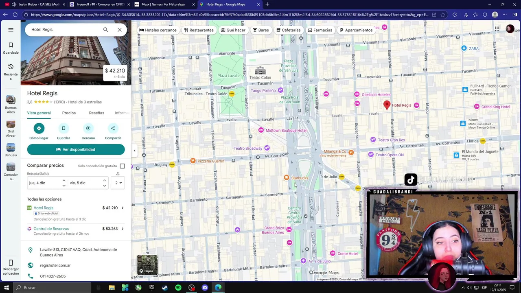Filter by Restaurantes chip

(x=199, y=30)
